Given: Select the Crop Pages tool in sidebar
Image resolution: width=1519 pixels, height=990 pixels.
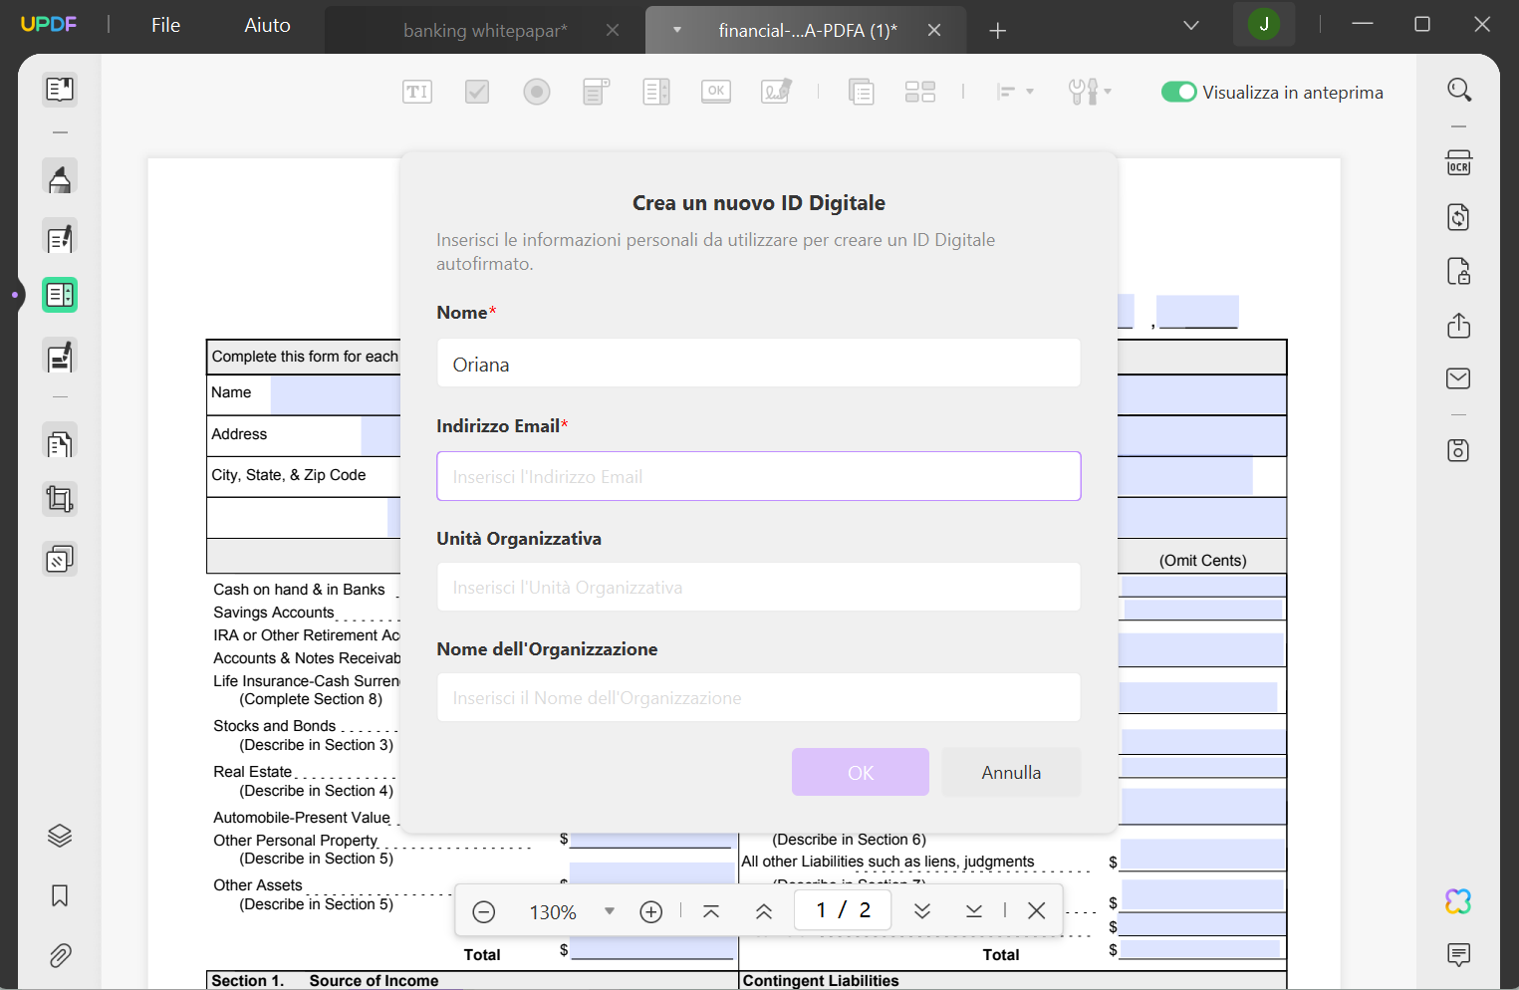Looking at the screenshot, I should click(60, 499).
